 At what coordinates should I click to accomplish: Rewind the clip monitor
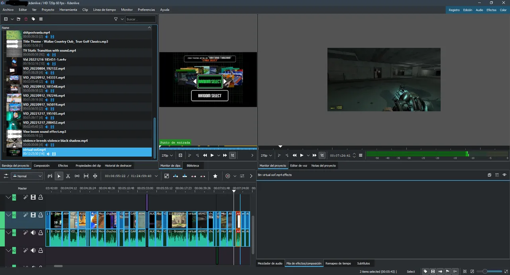tap(205, 155)
